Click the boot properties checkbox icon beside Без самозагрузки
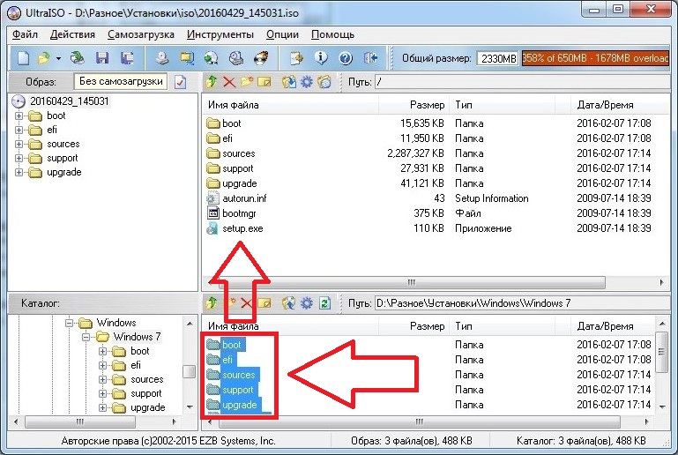678x455 pixels. pos(181,82)
